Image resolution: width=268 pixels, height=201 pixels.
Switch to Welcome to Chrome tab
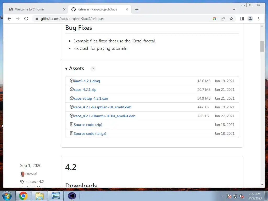click(x=35, y=9)
